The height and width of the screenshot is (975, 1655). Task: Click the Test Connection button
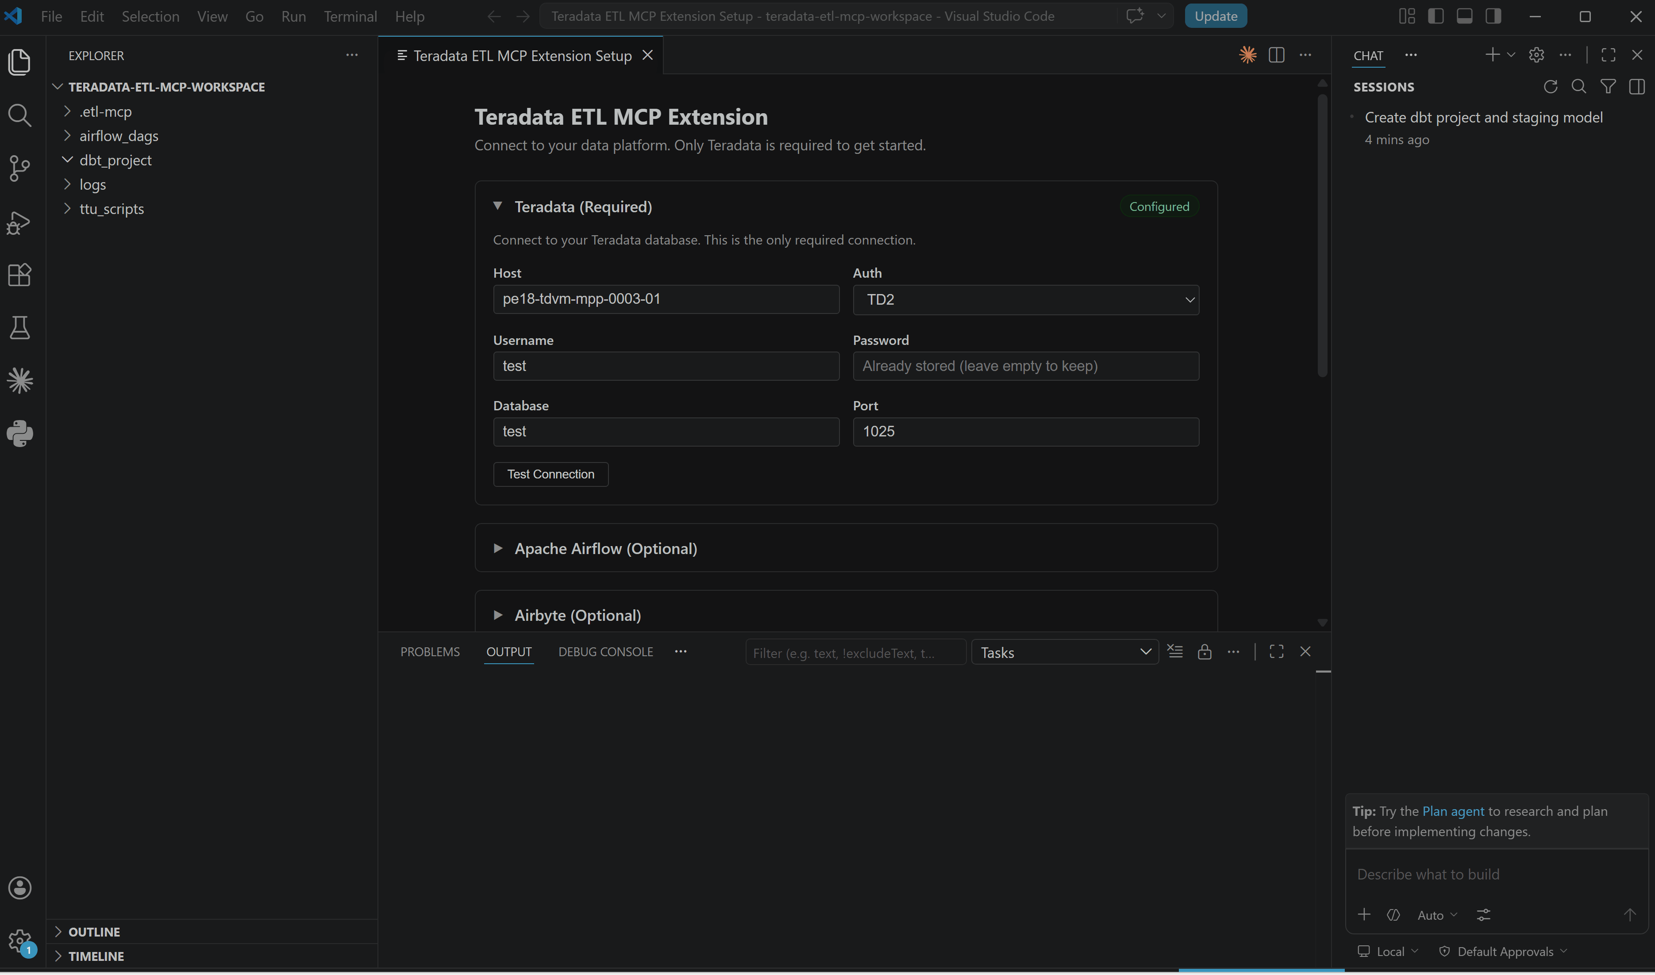(550, 474)
